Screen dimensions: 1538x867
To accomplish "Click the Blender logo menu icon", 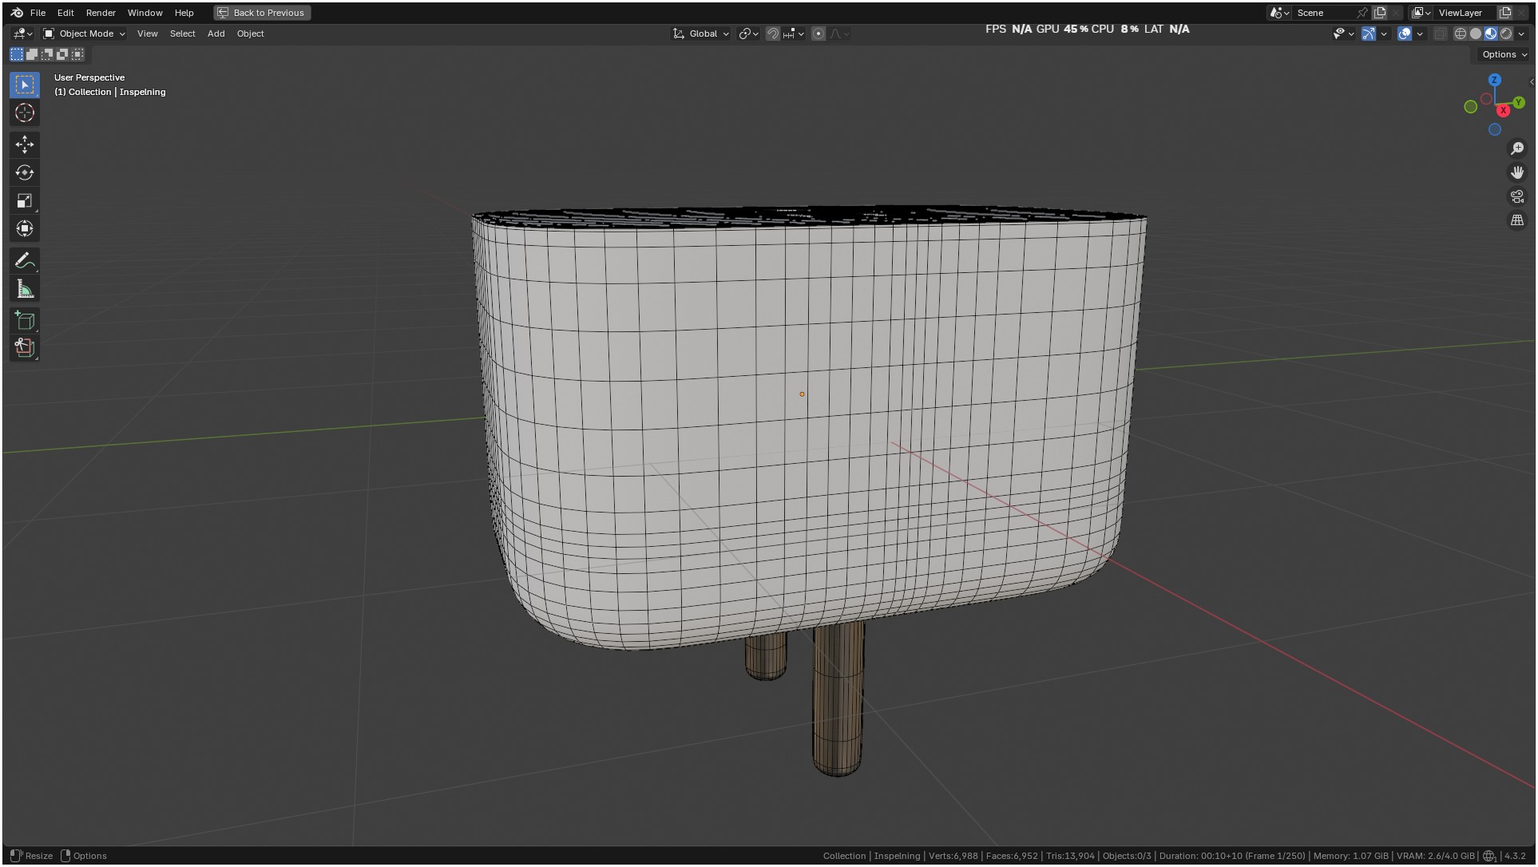I will pyautogui.click(x=17, y=13).
